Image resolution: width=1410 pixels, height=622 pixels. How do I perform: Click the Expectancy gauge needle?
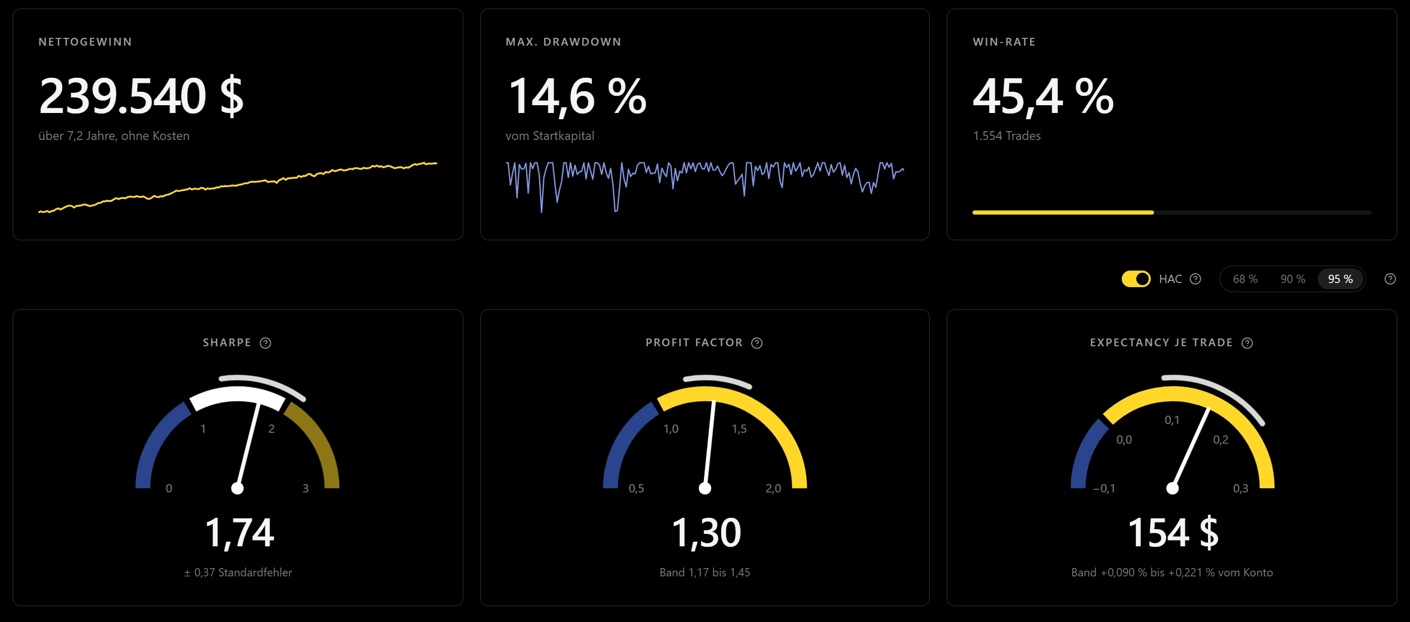coord(1191,448)
